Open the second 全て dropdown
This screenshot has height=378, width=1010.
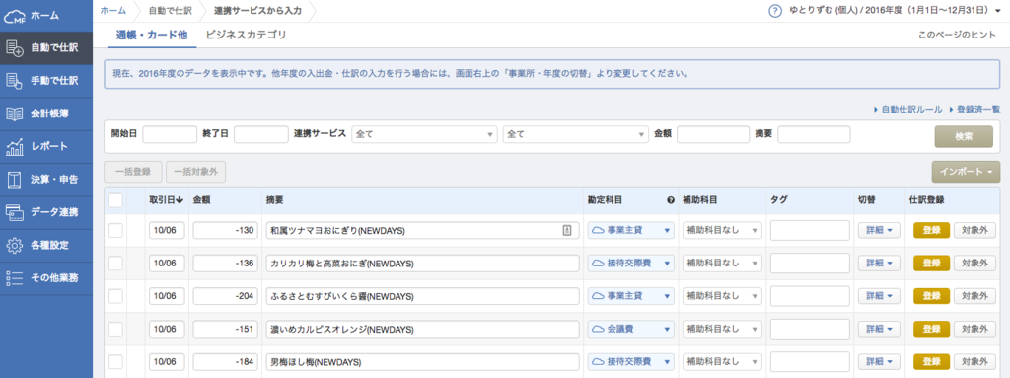point(576,134)
